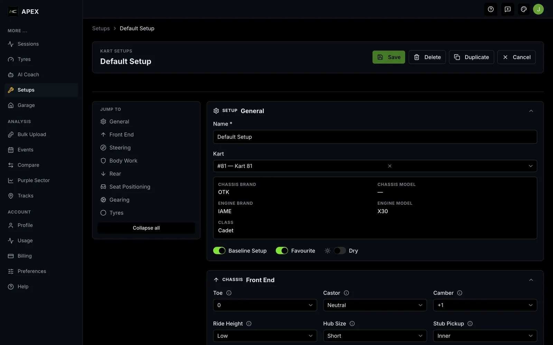
Task: Click Collapse all button
Action: (146, 228)
